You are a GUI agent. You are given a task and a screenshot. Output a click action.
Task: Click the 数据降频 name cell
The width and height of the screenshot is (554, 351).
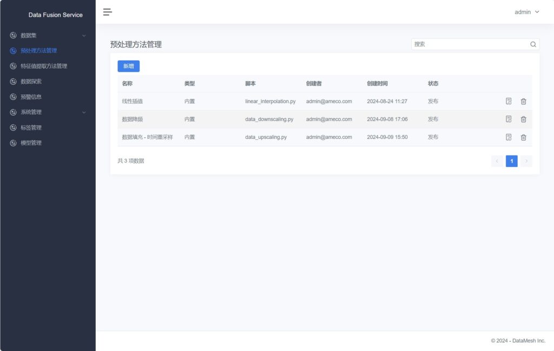tap(133, 119)
